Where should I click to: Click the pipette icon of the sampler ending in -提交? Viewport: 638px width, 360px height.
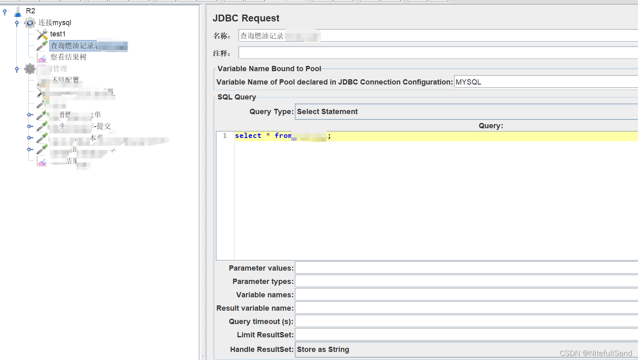(x=42, y=126)
